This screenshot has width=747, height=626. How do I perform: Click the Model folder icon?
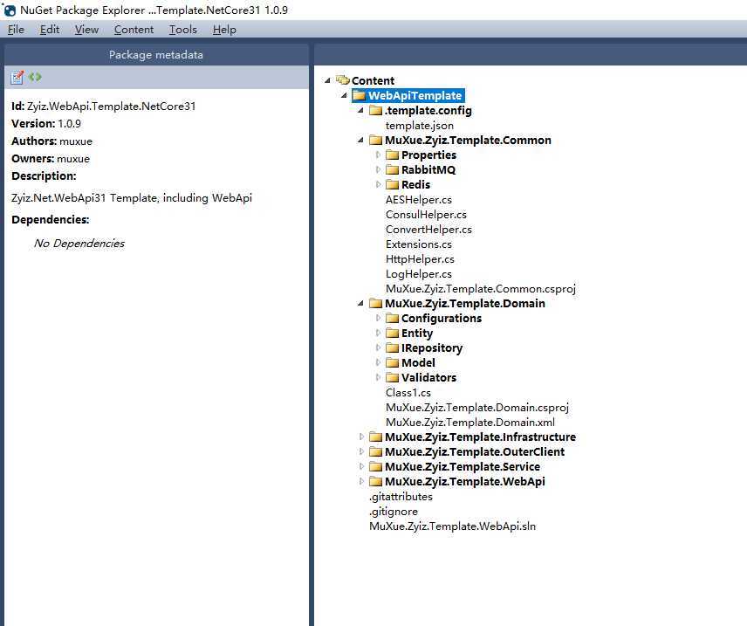tap(392, 362)
